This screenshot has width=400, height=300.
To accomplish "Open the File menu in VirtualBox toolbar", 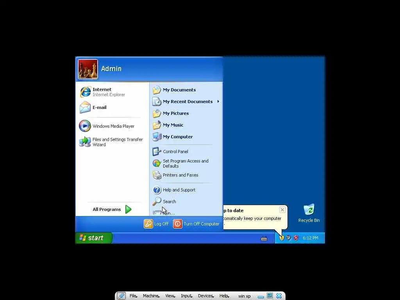I will coord(133,296).
